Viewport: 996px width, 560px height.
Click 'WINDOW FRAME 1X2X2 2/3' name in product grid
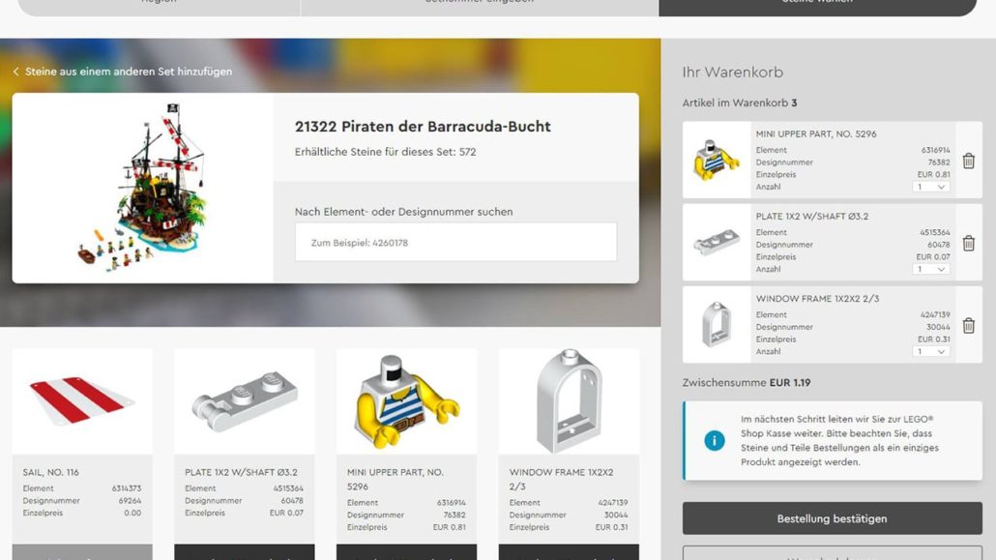561,480
